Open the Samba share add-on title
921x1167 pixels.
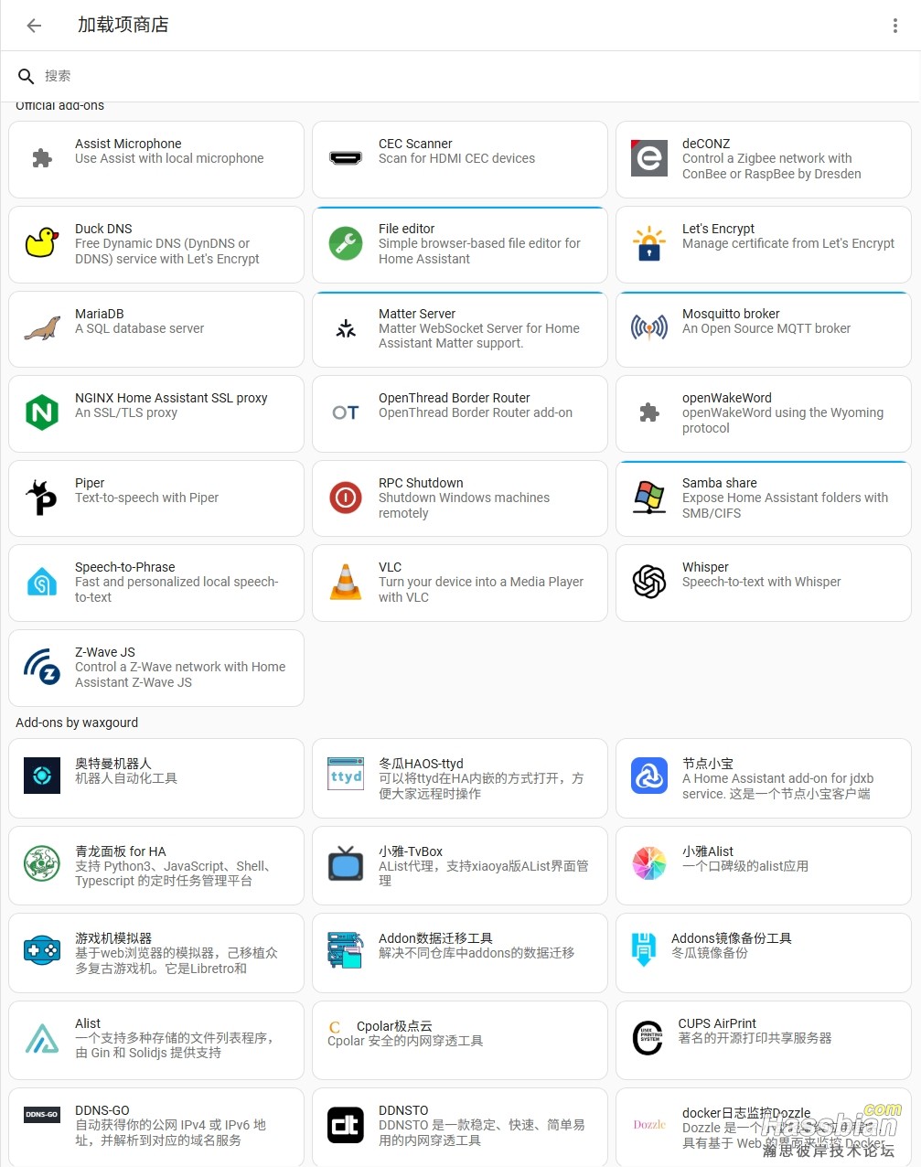[720, 483]
